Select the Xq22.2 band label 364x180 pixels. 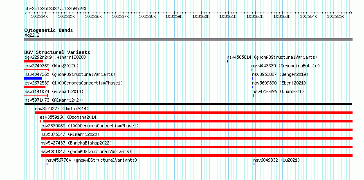pyautogui.click(x=32, y=35)
